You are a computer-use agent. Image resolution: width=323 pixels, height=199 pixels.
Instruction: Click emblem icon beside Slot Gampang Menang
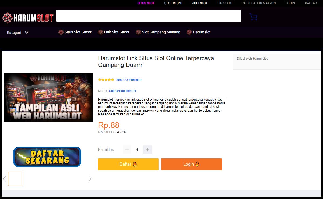tap(138, 32)
